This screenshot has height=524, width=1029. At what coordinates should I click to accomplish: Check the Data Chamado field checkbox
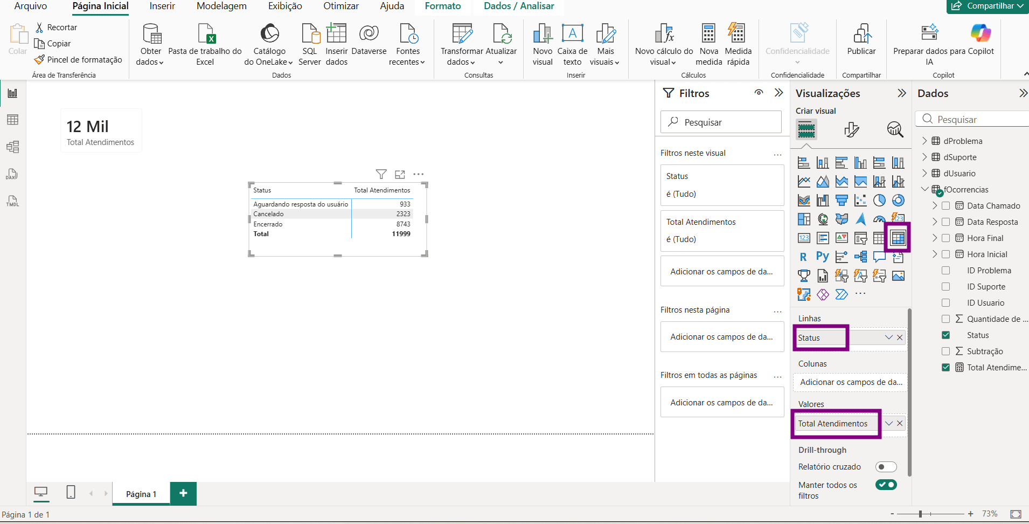tap(945, 206)
